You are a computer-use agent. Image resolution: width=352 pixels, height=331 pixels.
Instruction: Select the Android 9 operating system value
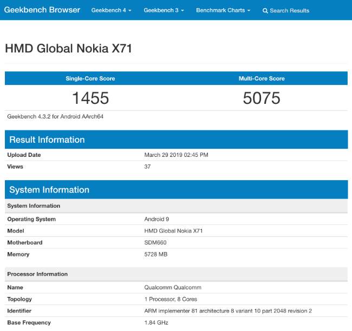click(157, 219)
